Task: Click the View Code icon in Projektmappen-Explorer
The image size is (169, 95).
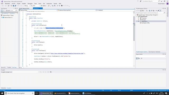Action: [156, 11]
